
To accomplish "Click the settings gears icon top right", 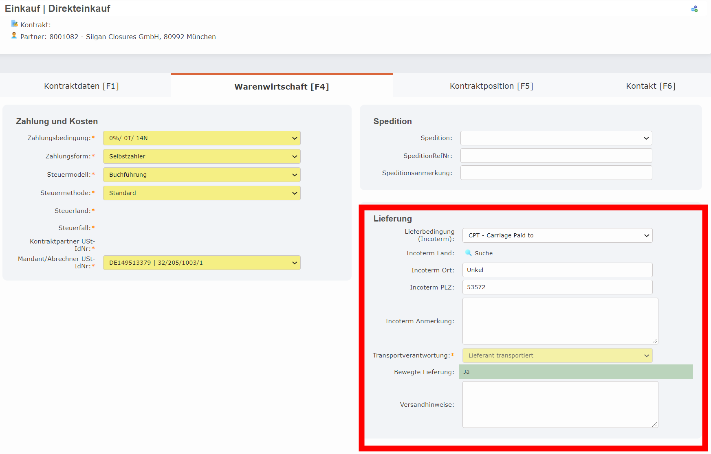I will pyautogui.click(x=696, y=8).
